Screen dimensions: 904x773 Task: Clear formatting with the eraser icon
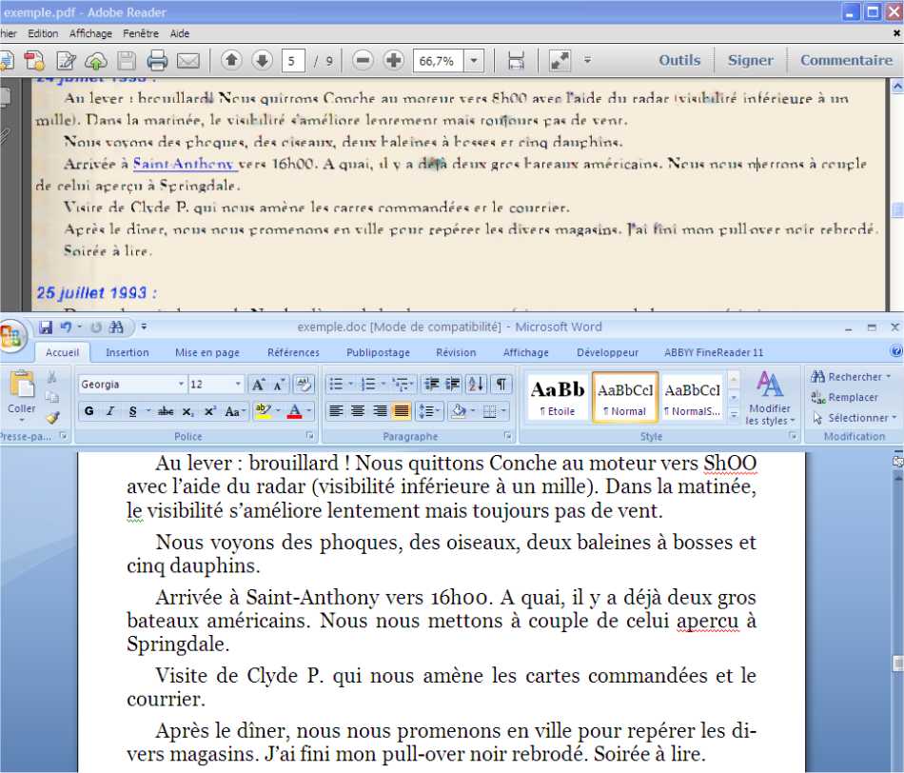coord(304,385)
